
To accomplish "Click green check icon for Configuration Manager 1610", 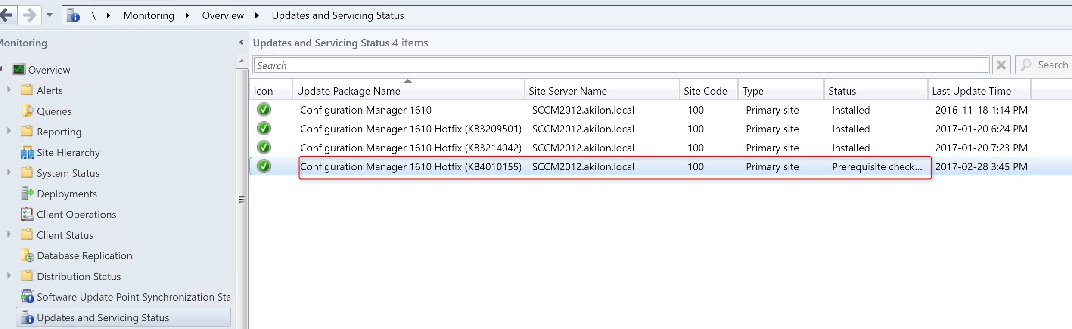I will point(264,110).
